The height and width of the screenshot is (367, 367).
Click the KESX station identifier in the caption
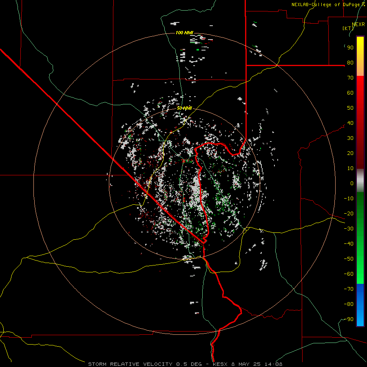(220, 364)
